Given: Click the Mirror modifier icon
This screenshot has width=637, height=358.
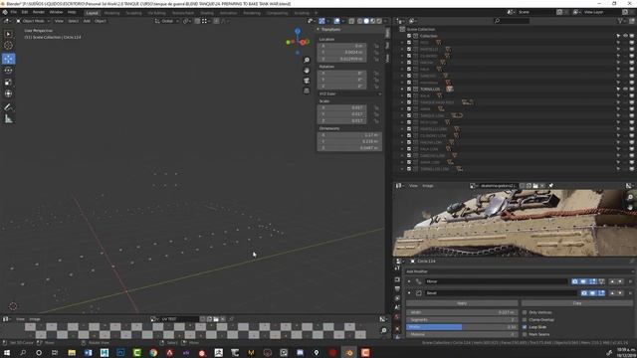Looking at the screenshot, I should 418,281.
